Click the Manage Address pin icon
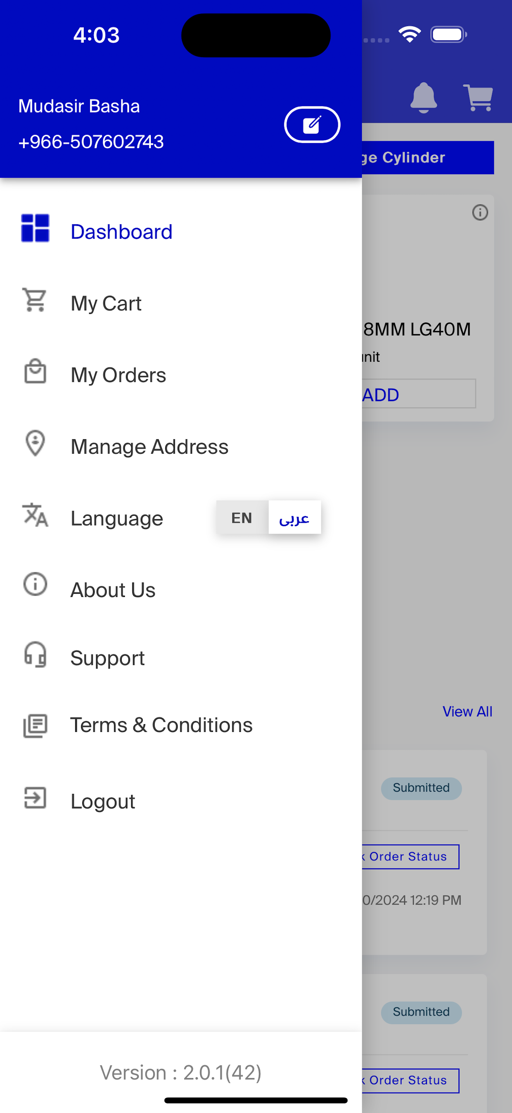Screen dimensions: 512x1113 tap(35, 443)
